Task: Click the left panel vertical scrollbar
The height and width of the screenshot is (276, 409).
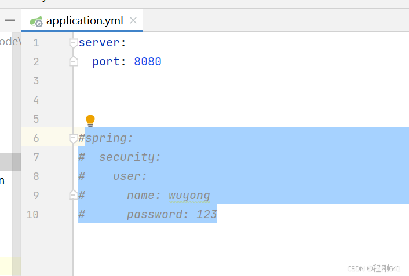Action: pyautogui.click(x=16, y=154)
